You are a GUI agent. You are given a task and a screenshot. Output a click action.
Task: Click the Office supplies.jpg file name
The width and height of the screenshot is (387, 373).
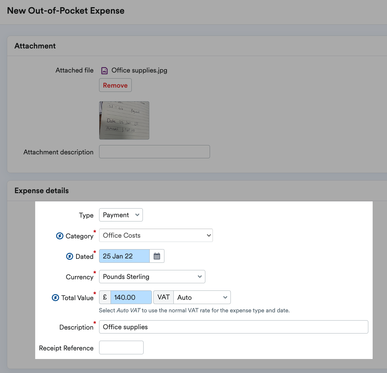[139, 70]
